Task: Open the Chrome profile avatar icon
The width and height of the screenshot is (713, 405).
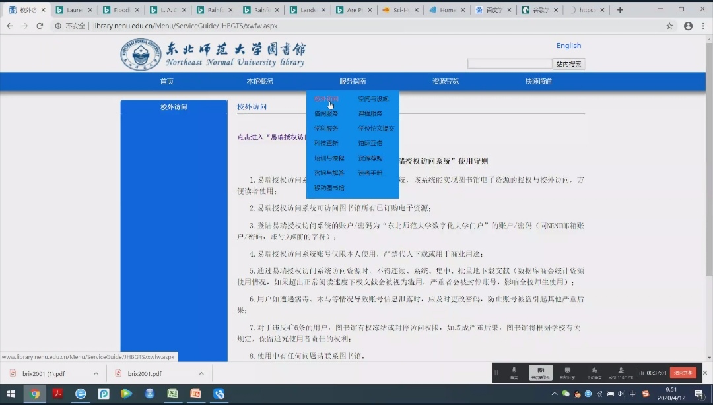Action: (x=688, y=26)
